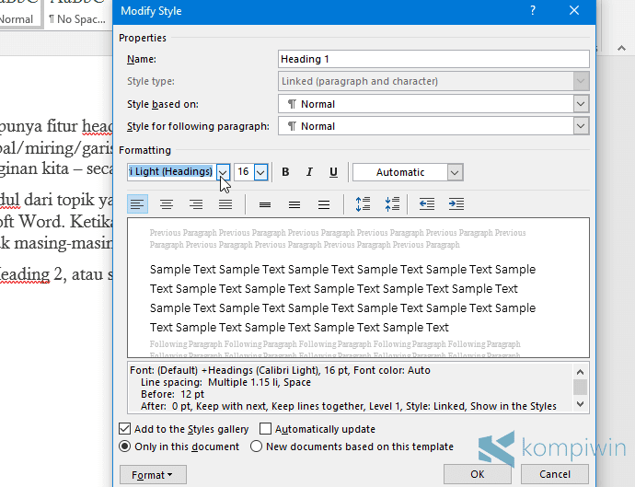Image resolution: width=635 pixels, height=487 pixels.
Task: Open the Automatic font color dropdown
Action: point(455,172)
